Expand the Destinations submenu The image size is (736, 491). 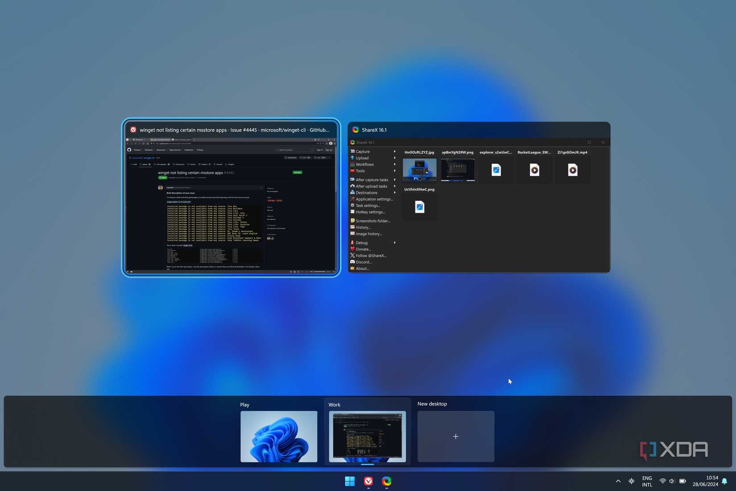coord(367,193)
